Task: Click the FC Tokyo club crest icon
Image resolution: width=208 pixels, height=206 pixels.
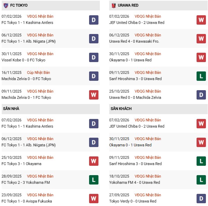Action: point(6,5)
